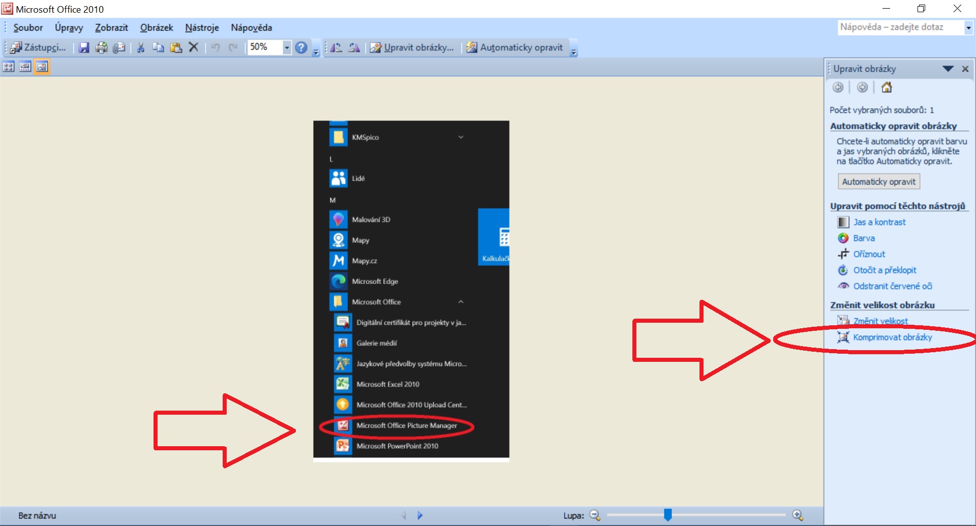Switch to Filmstrip view
This screenshot has width=976, height=526.
[25, 67]
